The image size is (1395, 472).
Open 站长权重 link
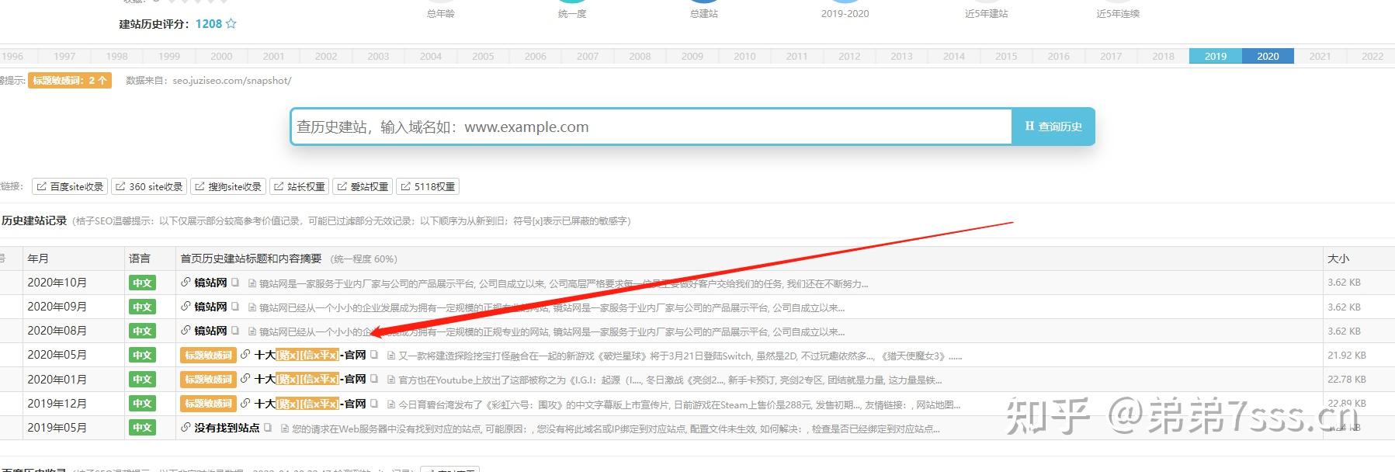click(300, 186)
